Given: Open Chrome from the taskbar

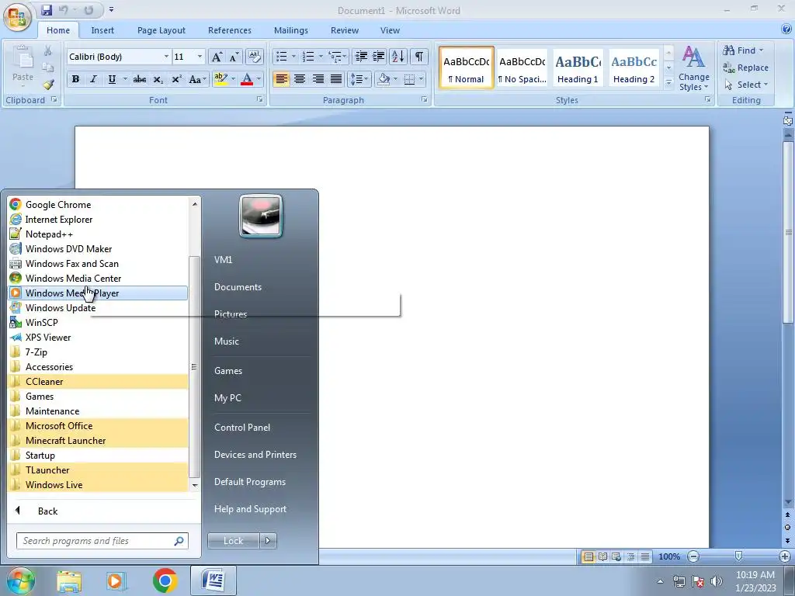Looking at the screenshot, I should point(165,580).
